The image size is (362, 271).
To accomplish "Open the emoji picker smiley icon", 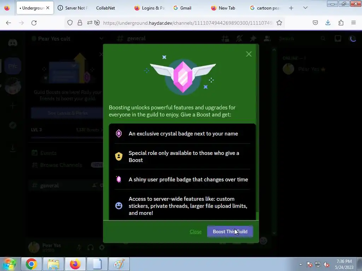I will [263, 241].
